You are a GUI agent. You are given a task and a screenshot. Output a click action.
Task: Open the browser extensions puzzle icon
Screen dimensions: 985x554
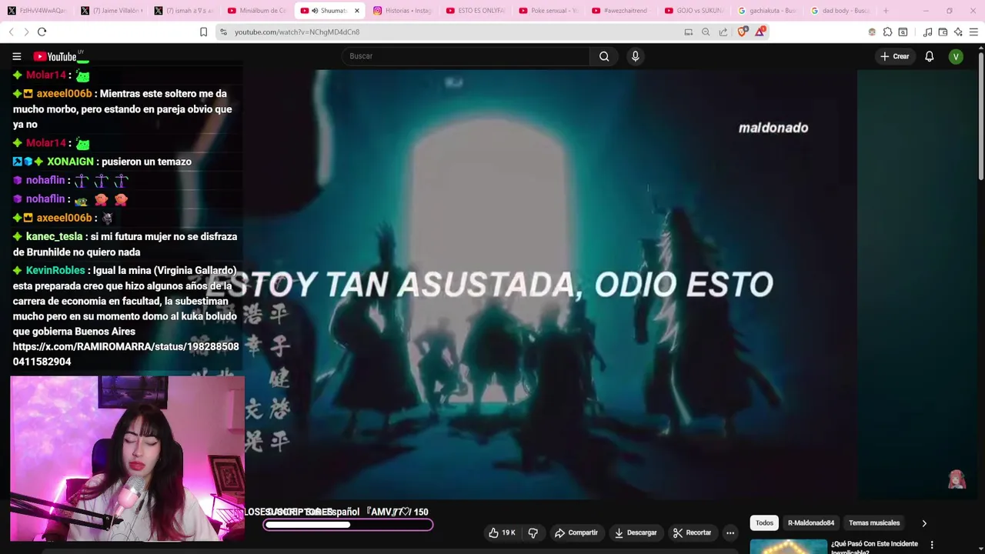[x=887, y=32]
